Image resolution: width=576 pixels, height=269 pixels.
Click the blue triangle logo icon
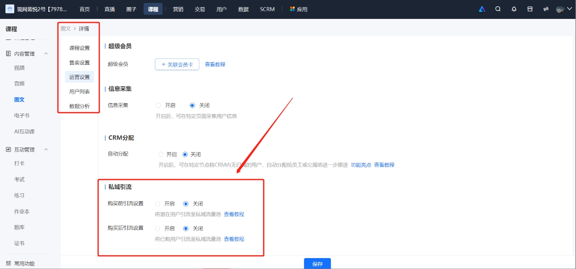tap(482, 8)
